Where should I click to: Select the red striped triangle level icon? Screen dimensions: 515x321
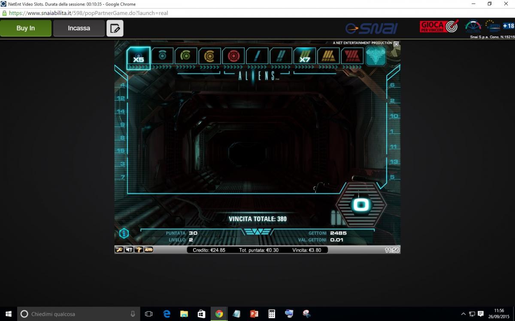coord(352,56)
